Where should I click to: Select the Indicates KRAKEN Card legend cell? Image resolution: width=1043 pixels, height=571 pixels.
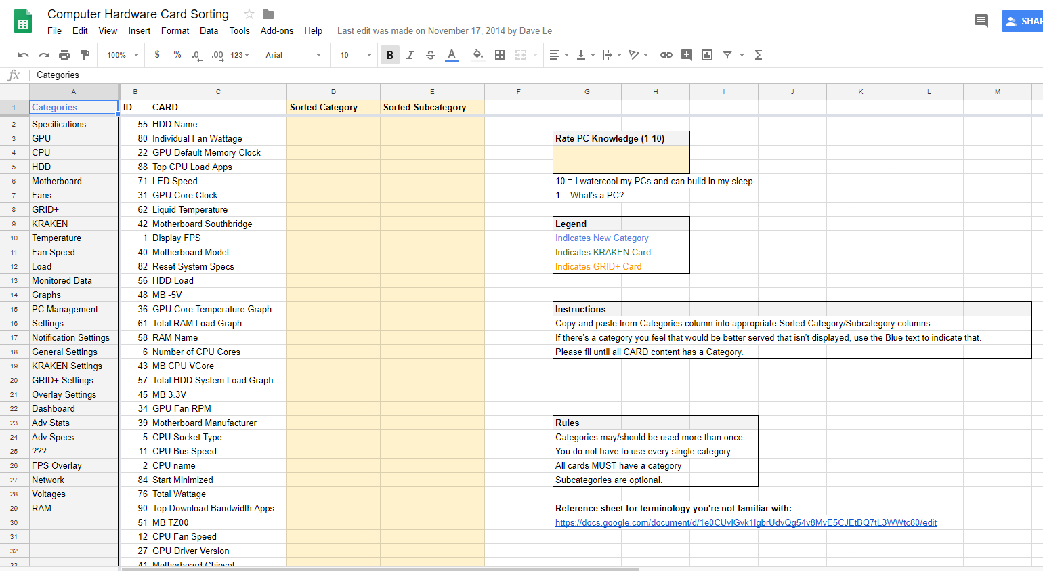tap(621, 252)
